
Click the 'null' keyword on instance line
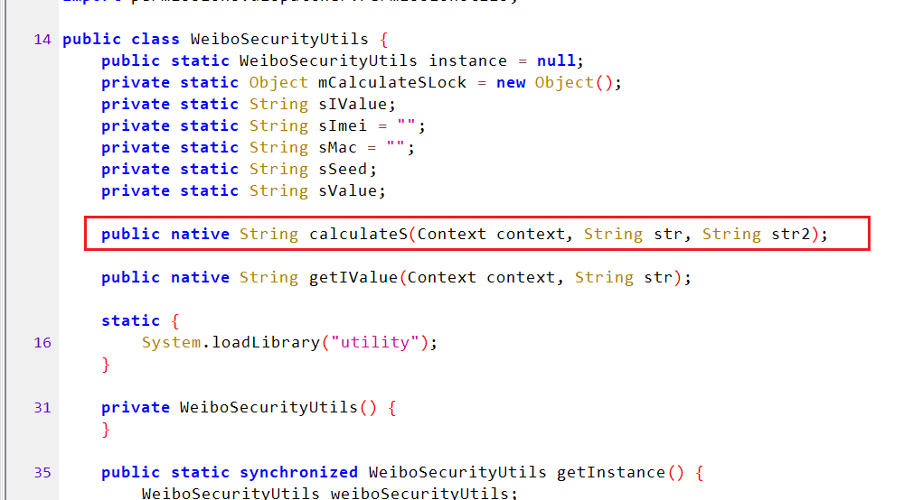pyautogui.click(x=556, y=61)
